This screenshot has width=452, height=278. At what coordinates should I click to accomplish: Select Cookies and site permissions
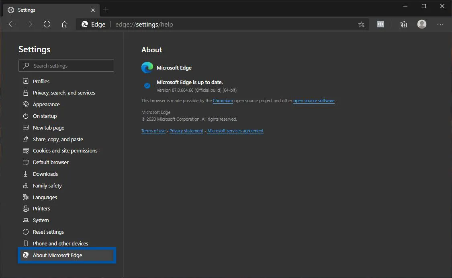click(64, 150)
